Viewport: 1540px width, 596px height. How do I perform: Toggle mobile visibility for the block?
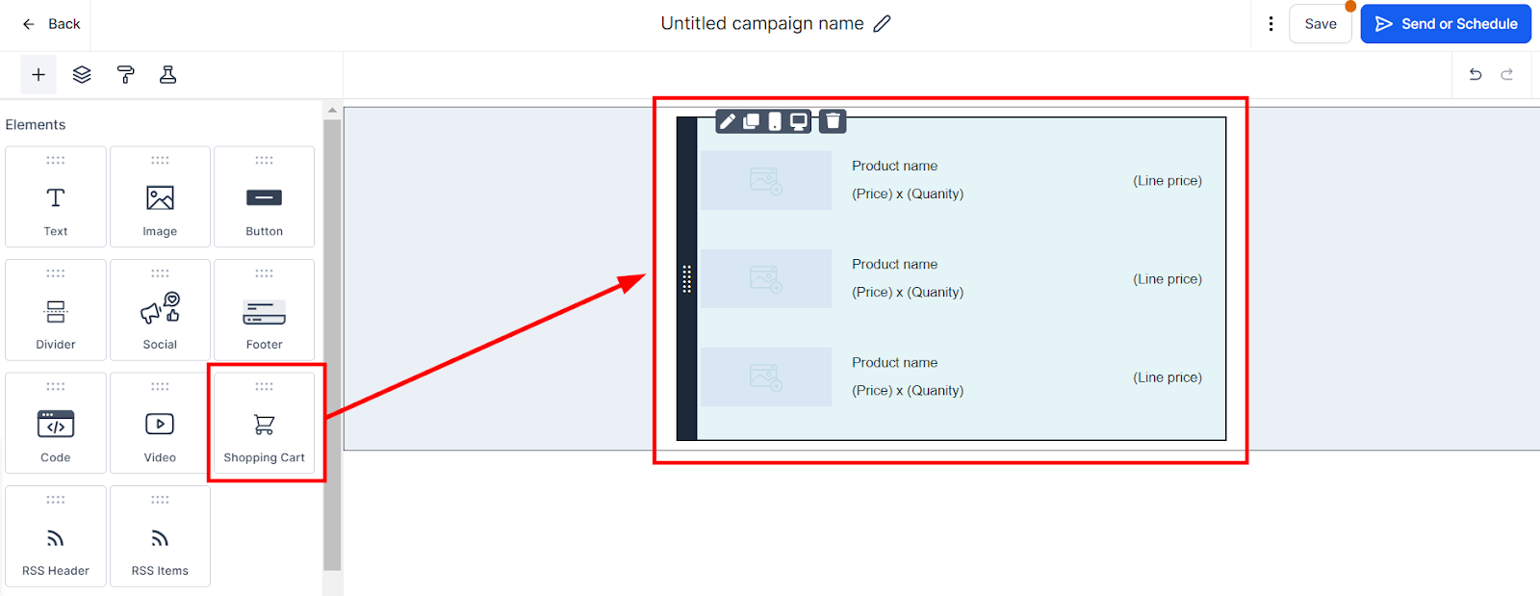point(774,121)
